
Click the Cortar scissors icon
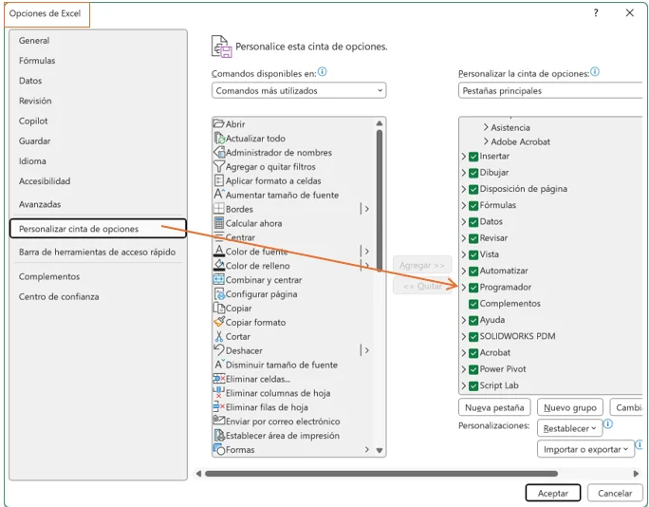(x=219, y=336)
